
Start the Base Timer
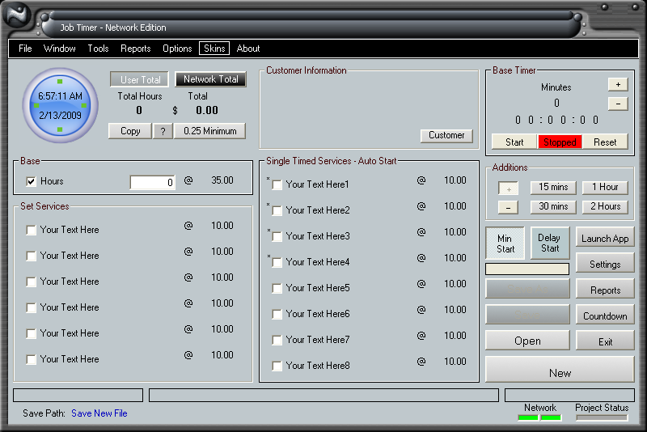coord(514,142)
